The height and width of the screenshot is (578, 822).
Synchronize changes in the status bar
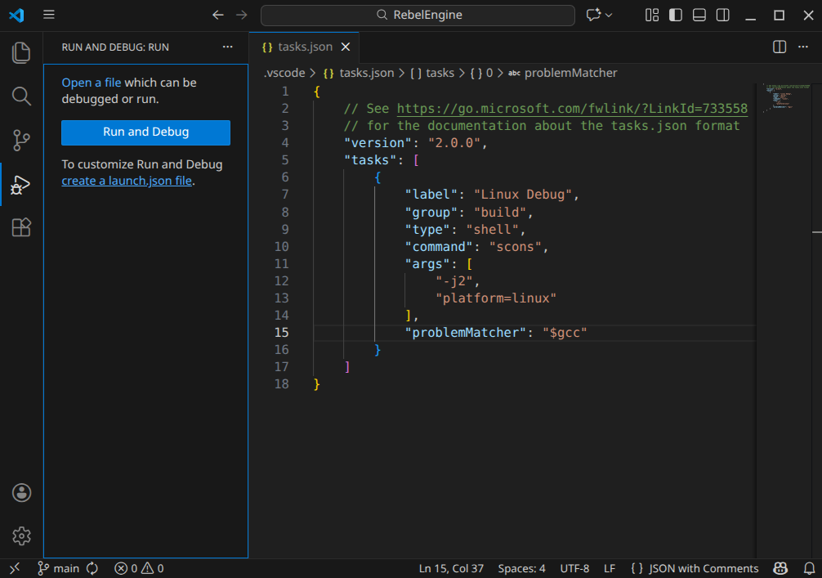pos(92,568)
